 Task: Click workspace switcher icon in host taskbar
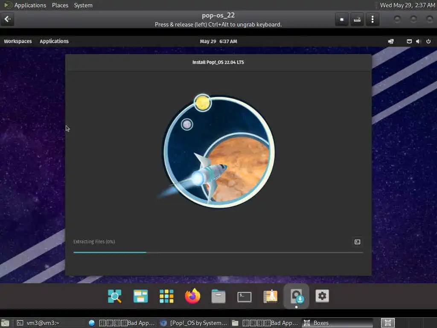[387, 323]
